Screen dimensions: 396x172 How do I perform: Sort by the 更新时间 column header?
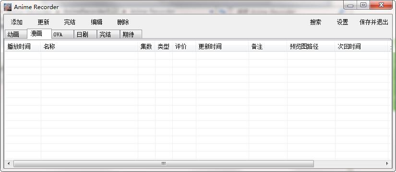tap(222, 46)
